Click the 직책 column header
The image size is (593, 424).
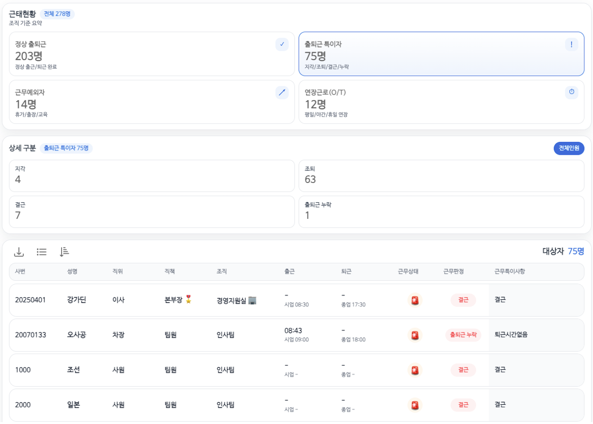coord(170,272)
